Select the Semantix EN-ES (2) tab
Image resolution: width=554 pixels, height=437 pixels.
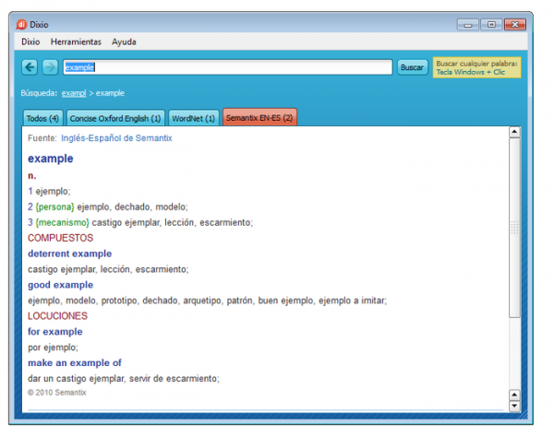(259, 118)
